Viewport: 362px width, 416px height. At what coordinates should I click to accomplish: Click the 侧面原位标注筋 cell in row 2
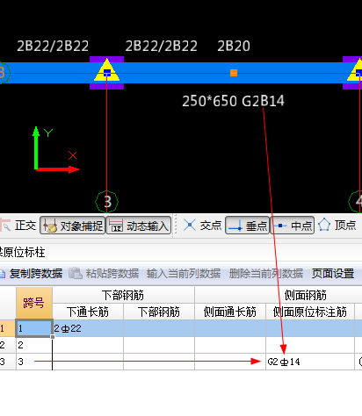(x=310, y=345)
